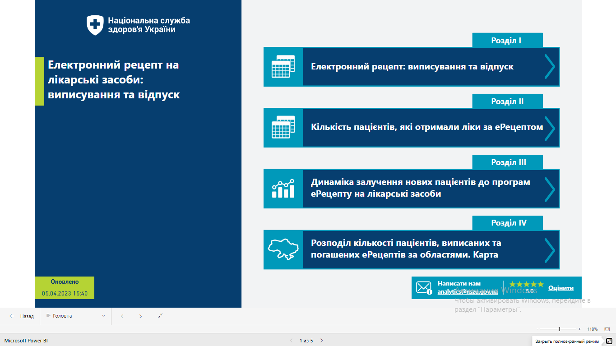The height and width of the screenshot is (346, 616).
Task: Adjust the zoom slider
Action: click(559, 329)
